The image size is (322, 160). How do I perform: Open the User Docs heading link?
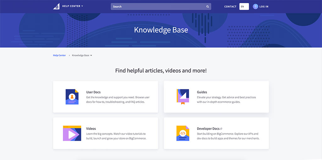click(x=93, y=92)
